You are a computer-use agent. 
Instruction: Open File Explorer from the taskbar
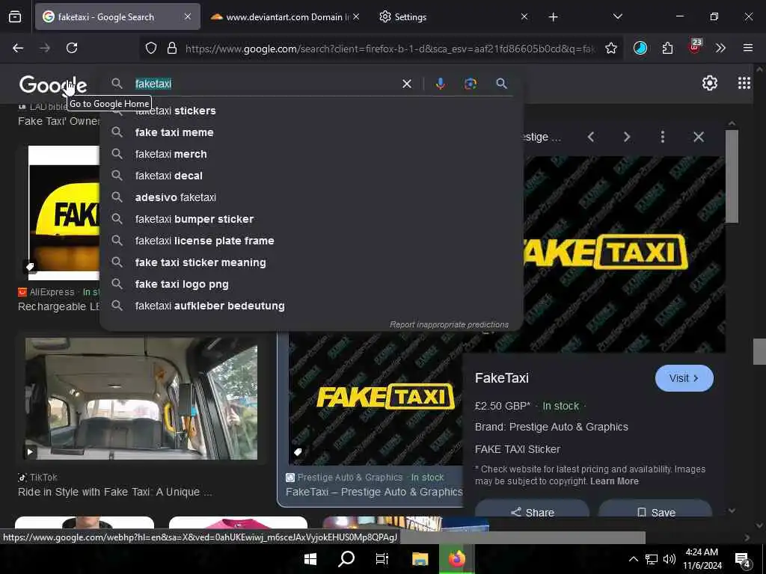point(420,559)
